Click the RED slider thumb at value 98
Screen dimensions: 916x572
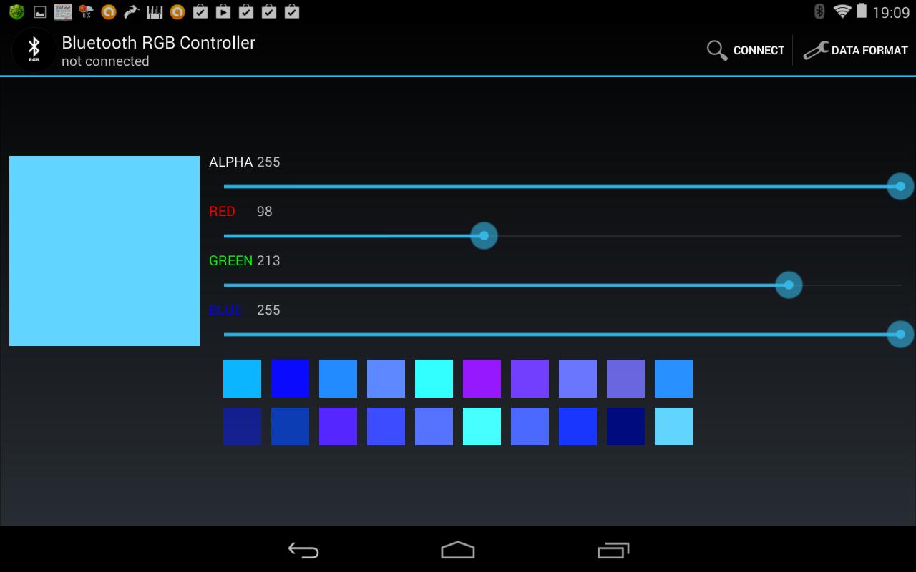coord(484,236)
